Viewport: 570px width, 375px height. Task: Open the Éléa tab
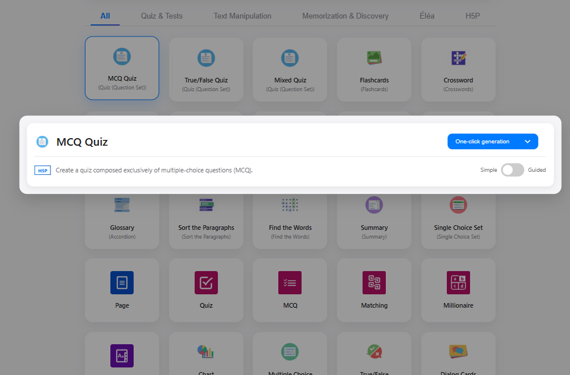pyautogui.click(x=427, y=16)
